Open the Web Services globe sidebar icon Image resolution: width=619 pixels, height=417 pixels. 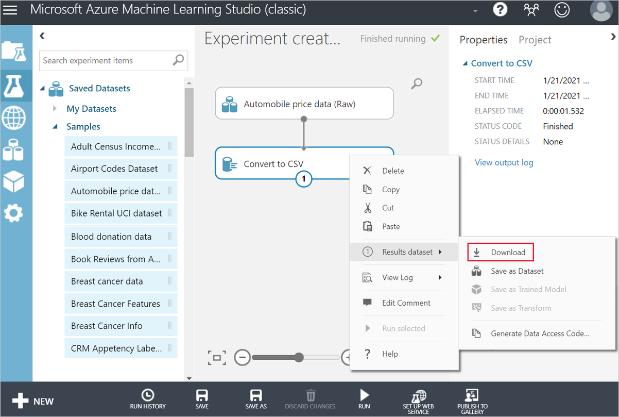pyautogui.click(x=14, y=118)
